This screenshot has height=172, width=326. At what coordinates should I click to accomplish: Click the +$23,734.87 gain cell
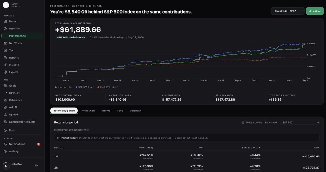point(311,168)
